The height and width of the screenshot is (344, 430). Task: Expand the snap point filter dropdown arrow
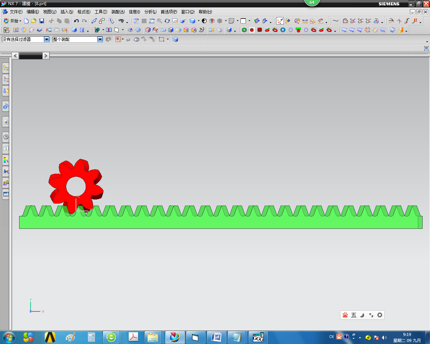coord(123,39)
